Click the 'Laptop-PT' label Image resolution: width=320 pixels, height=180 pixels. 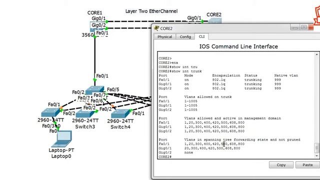click(61, 150)
